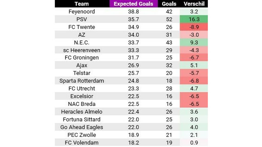
Task: Click FC Utrecht's expected goals 23.3
Action: 134,89
